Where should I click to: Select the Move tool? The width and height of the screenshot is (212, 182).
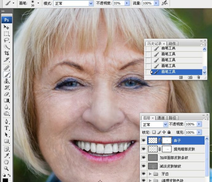click(x=6, y=27)
